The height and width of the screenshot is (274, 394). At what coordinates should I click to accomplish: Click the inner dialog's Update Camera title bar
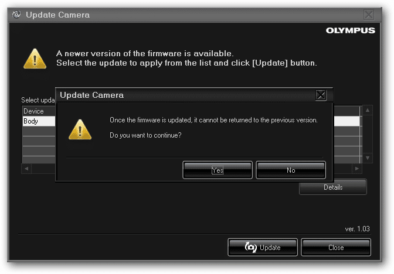click(176, 95)
